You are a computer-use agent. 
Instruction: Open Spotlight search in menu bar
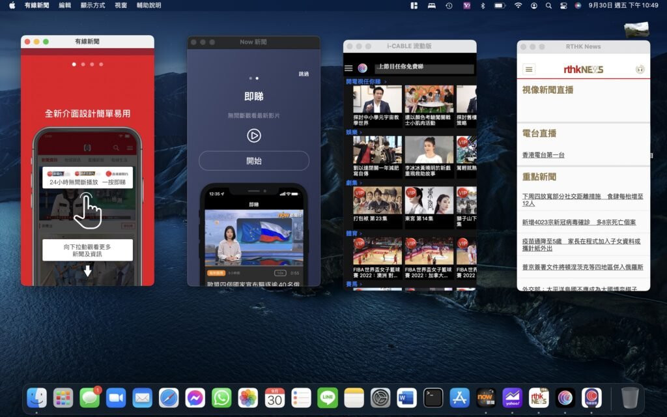tap(548, 5)
